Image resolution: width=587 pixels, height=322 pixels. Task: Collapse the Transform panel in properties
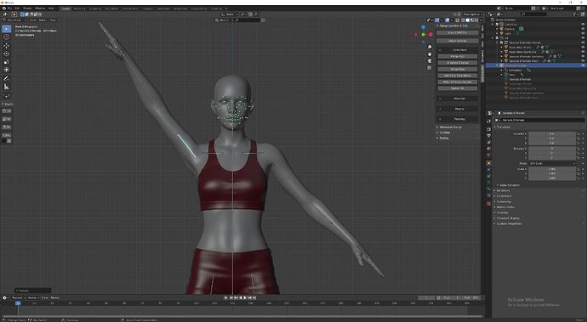click(503, 127)
